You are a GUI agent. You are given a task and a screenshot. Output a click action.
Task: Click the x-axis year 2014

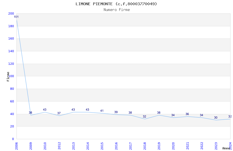pyautogui.click(x=88, y=146)
